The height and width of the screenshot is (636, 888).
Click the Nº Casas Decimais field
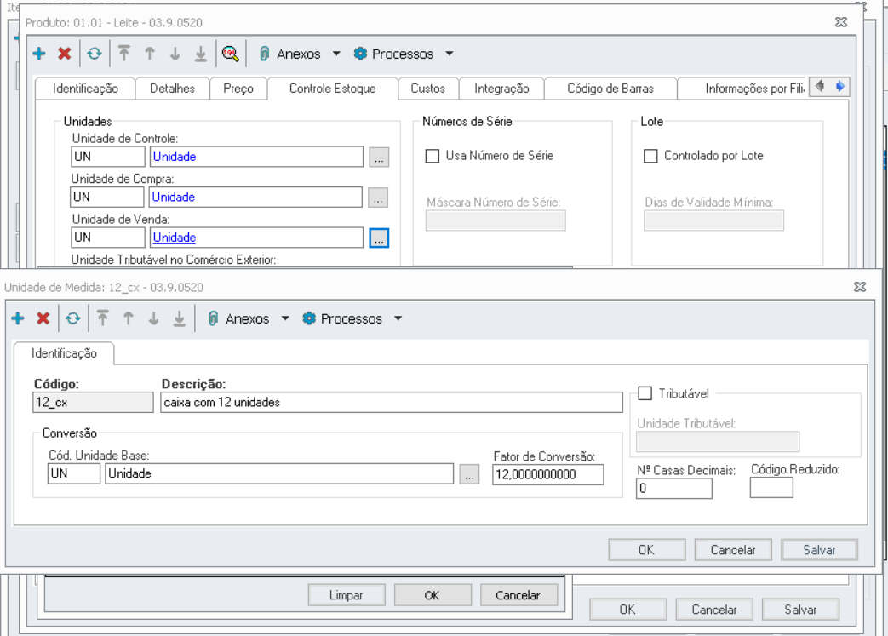(674, 488)
